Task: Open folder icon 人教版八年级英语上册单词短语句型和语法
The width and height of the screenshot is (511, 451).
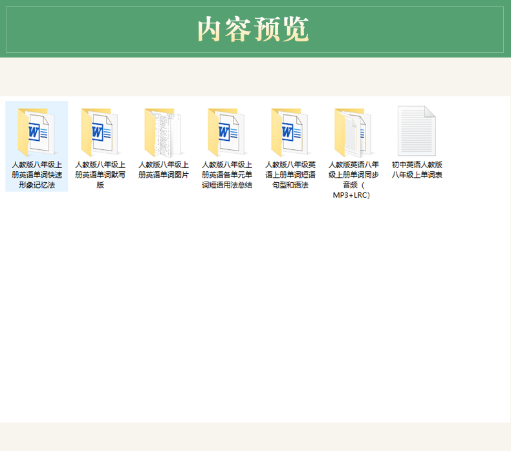Action: [290, 132]
